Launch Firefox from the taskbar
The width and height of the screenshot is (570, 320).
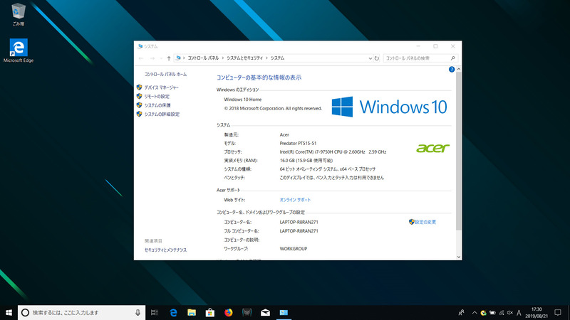[x=228, y=312]
